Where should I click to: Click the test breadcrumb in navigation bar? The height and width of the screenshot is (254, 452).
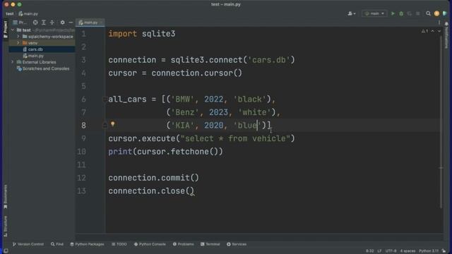(x=9, y=13)
